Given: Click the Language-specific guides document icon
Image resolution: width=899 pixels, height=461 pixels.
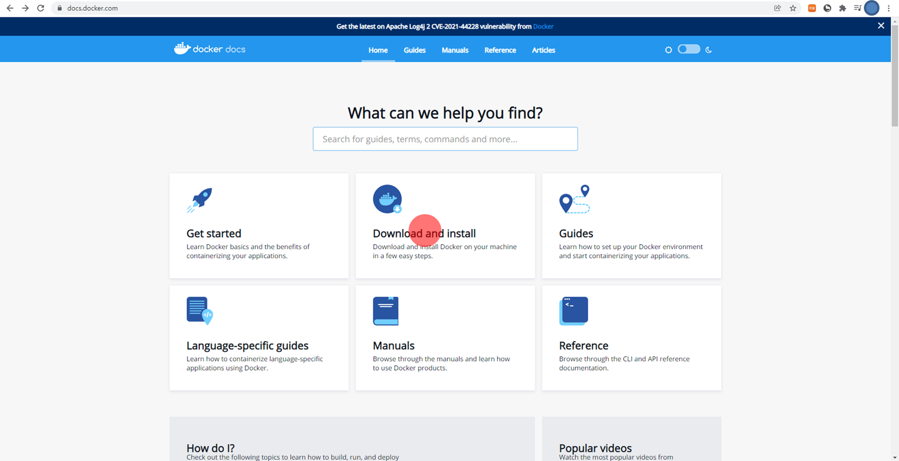Looking at the screenshot, I should (x=200, y=310).
